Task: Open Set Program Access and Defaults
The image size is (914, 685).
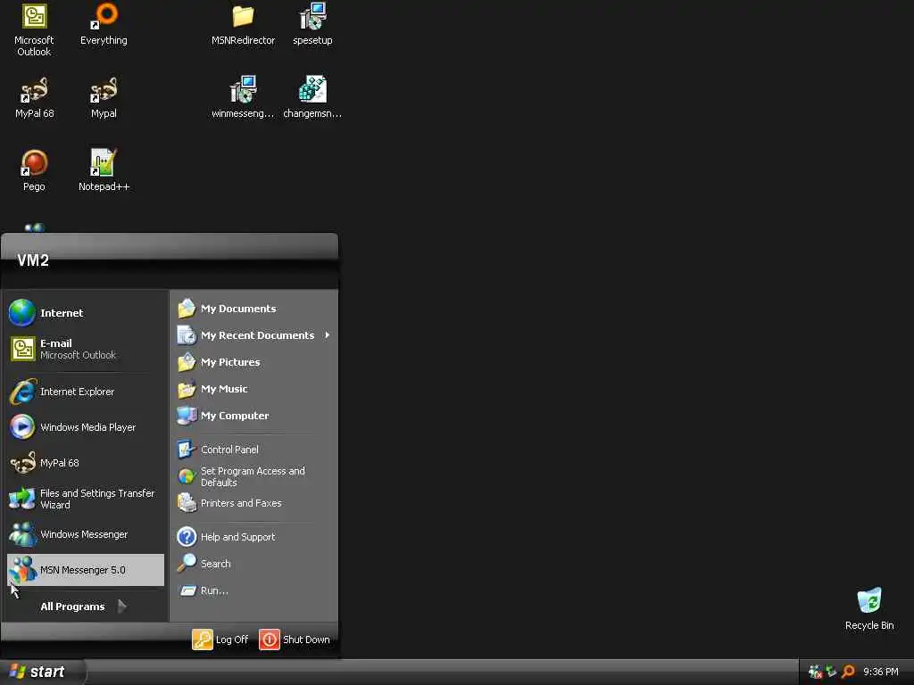Action: [254, 476]
